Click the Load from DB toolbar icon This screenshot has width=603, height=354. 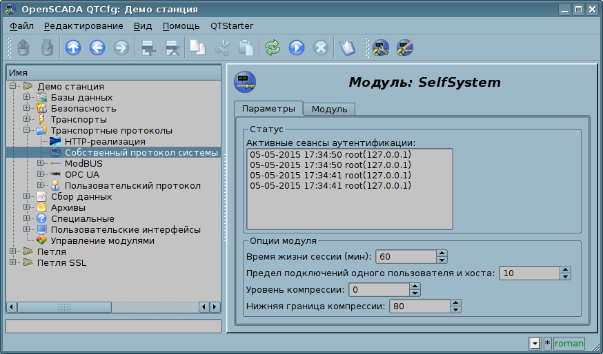tap(23, 48)
